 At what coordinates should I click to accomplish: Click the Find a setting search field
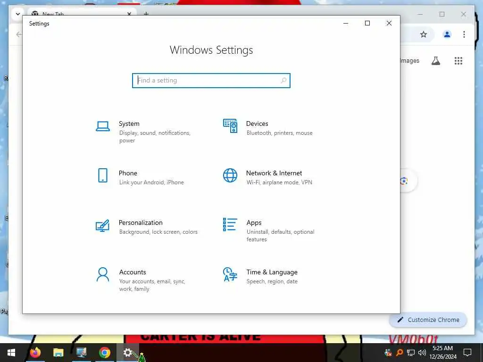(x=211, y=80)
